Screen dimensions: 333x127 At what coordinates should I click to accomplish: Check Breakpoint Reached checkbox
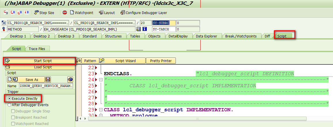(x=13, y=118)
